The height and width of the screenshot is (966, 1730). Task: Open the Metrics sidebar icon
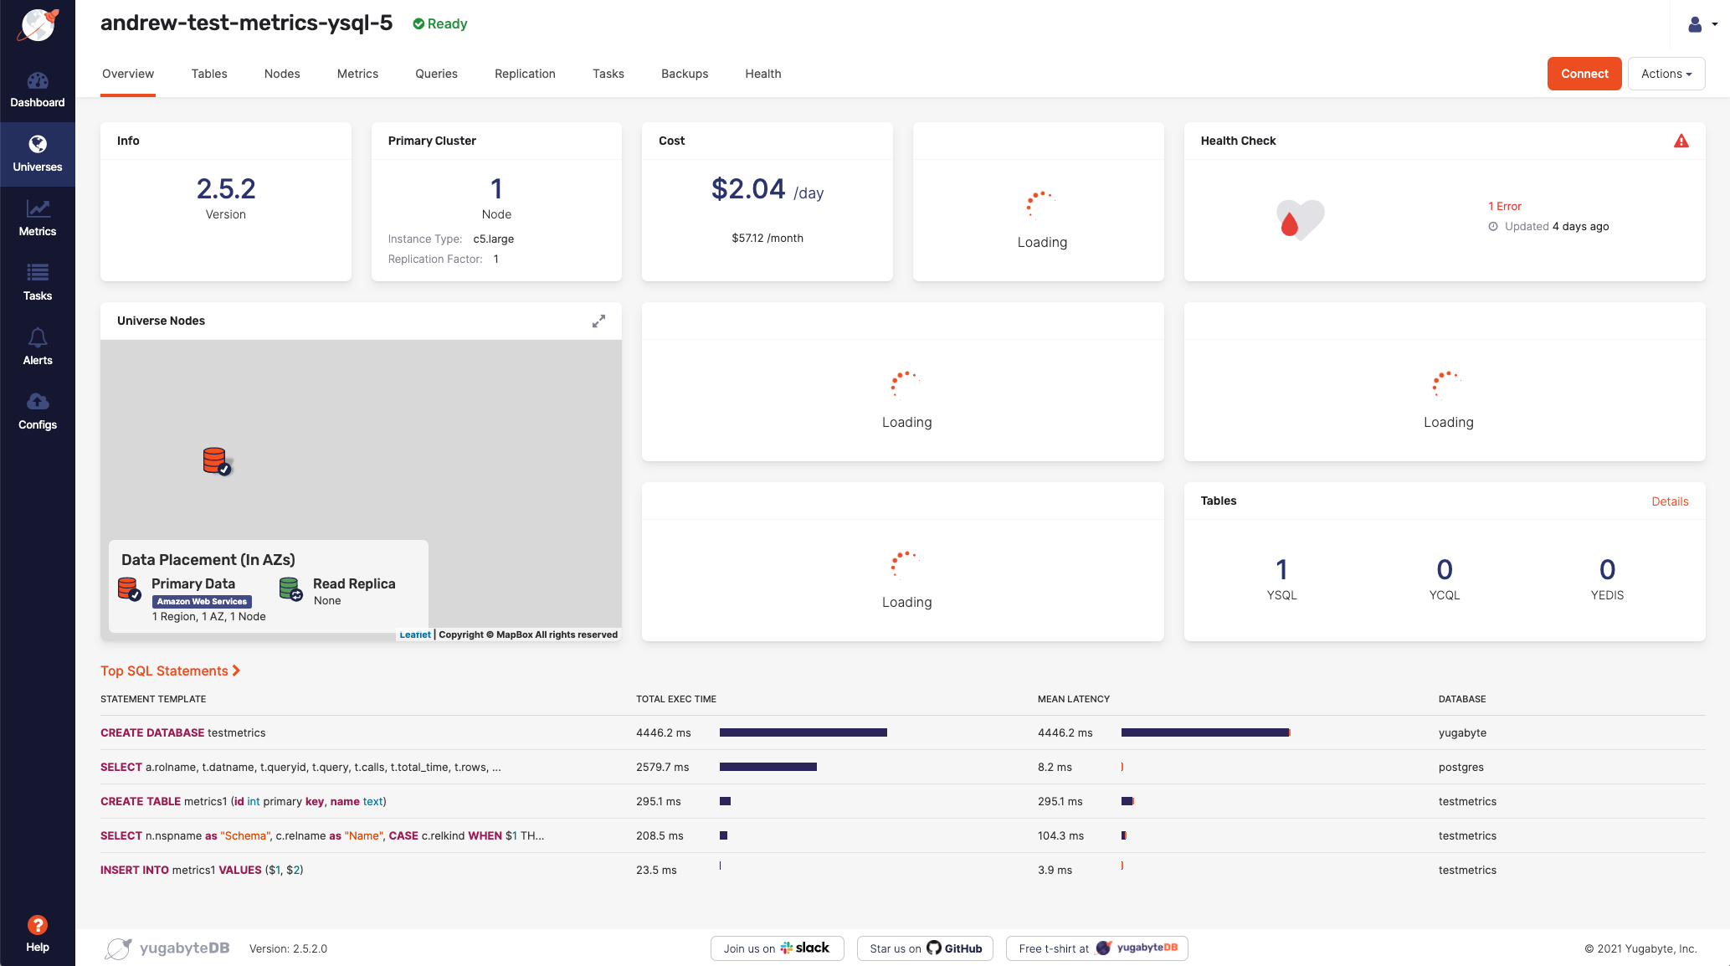point(38,216)
